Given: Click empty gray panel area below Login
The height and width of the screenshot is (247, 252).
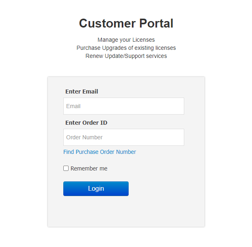Looking at the screenshot, I should tap(126, 213).
